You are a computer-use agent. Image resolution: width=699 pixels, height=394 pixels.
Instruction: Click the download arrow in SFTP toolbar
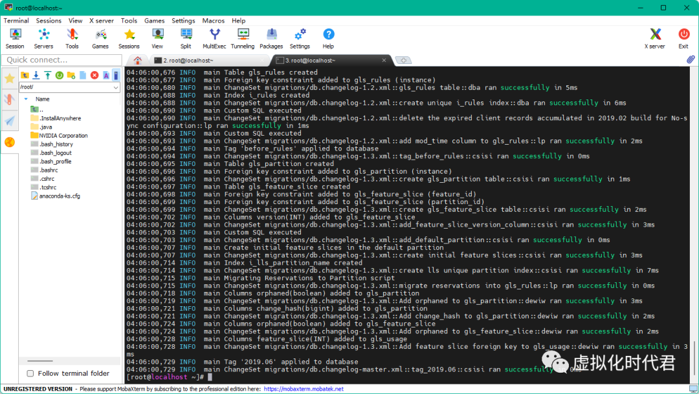(x=36, y=76)
